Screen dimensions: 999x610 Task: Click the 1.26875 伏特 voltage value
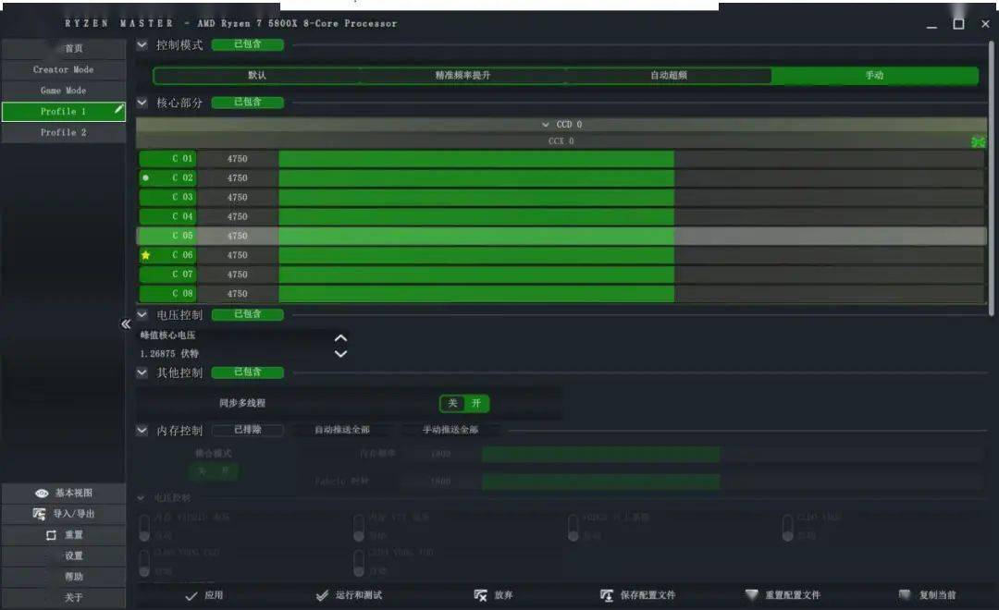pos(169,353)
